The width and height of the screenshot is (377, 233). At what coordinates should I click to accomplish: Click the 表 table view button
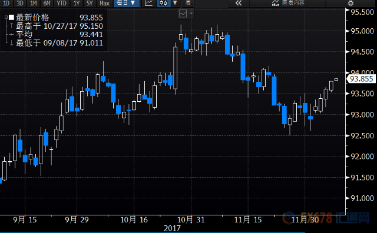tap(188, 3)
